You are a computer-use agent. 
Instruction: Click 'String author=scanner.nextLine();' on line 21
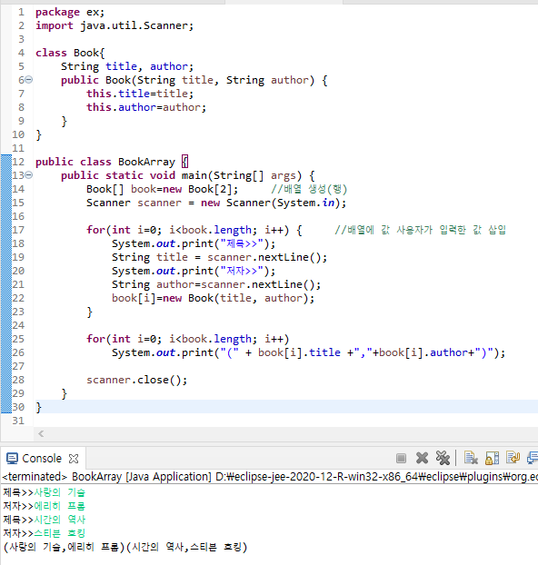coord(216,284)
